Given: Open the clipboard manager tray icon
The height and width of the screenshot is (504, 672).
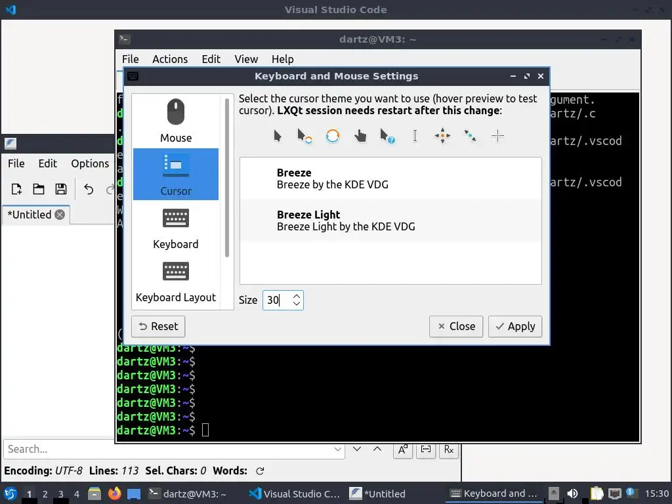Looking at the screenshot, I should (597, 493).
